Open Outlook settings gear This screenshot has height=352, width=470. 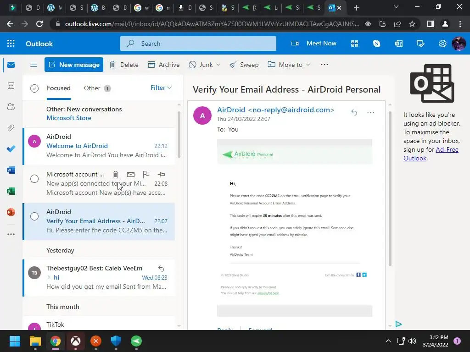[442, 44]
